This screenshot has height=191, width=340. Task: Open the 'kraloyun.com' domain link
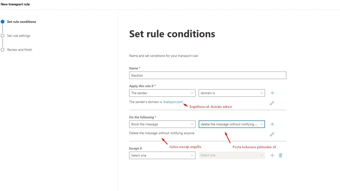click(x=173, y=102)
